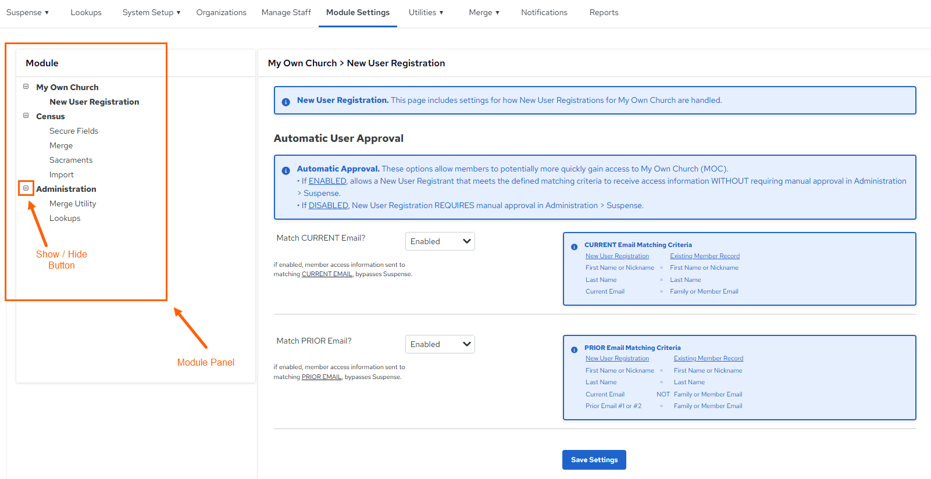Screen dimensions: 931x479
Task: Open the Organizations page
Action: point(221,12)
